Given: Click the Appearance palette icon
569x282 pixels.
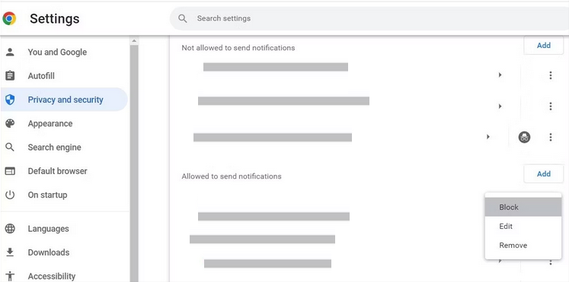Looking at the screenshot, I should pyautogui.click(x=10, y=123).
